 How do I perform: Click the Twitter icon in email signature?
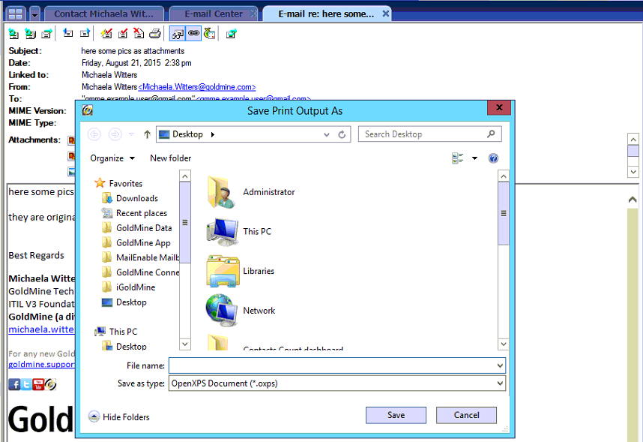click(26, 384)
